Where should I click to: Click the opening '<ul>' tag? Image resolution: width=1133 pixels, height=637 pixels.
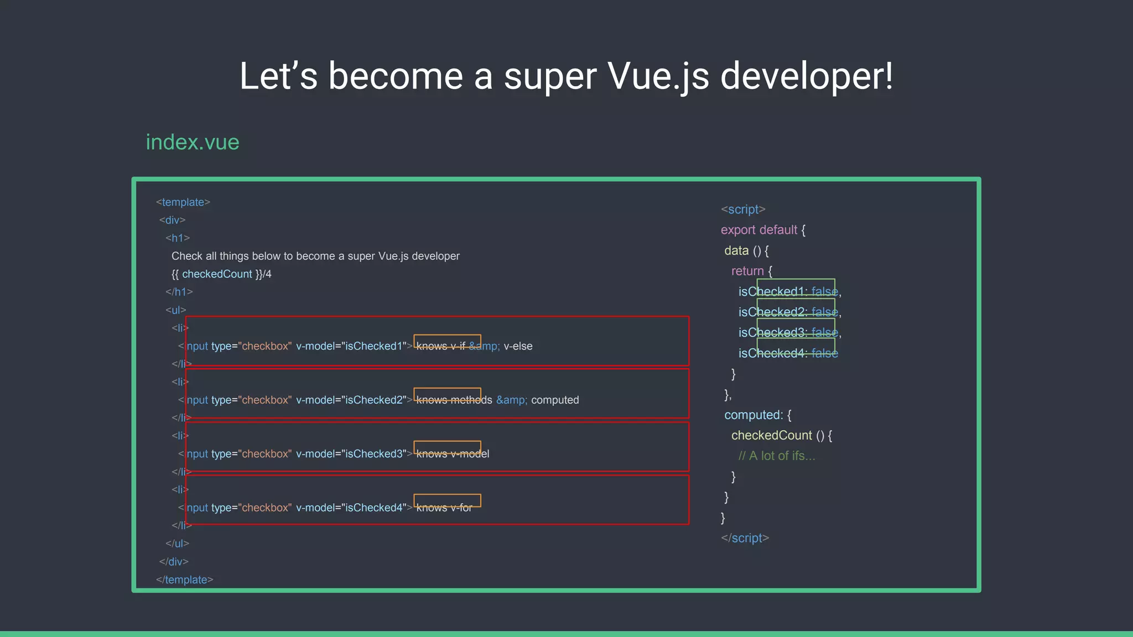point(176,310)
